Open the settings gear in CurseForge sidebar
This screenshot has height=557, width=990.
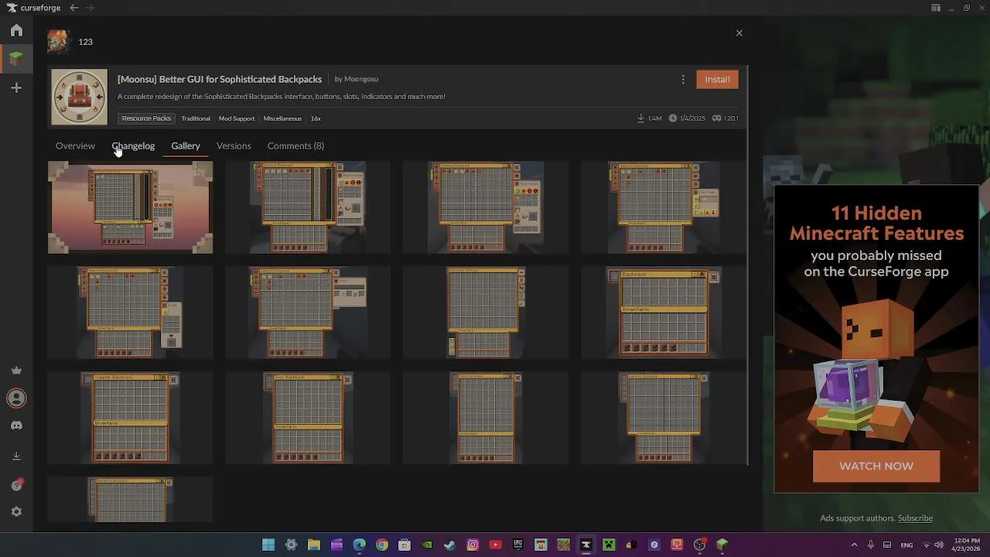(x=16, y=512)
